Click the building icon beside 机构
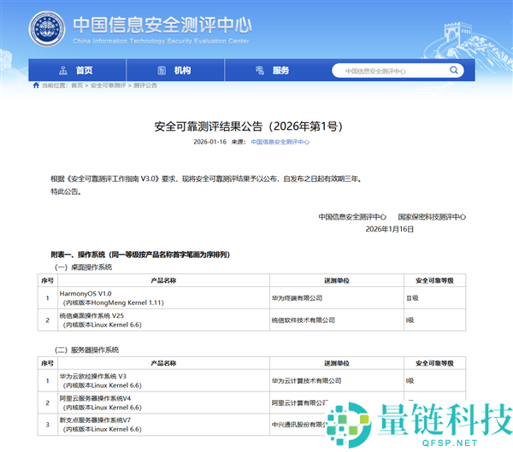The height and width of the screenshot is (452, 513). pos(160,71)
